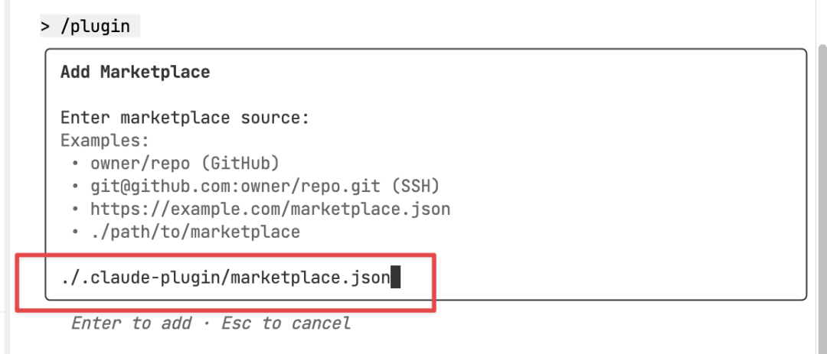Click the "Enter marketplace source:" label

(185, 119)
